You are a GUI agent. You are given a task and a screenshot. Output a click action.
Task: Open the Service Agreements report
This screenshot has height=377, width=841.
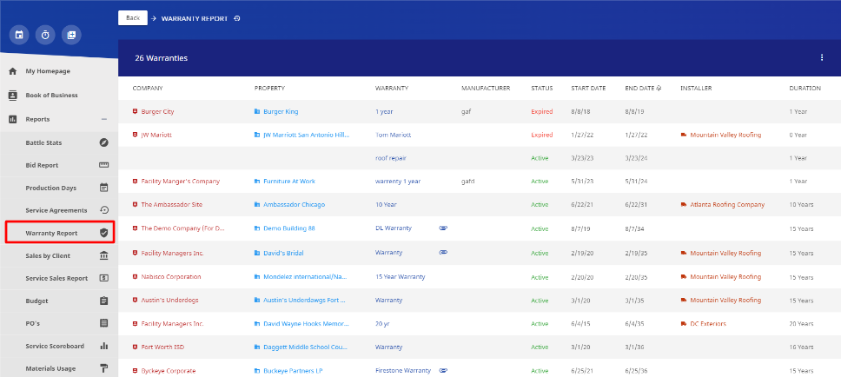[56, 210]
